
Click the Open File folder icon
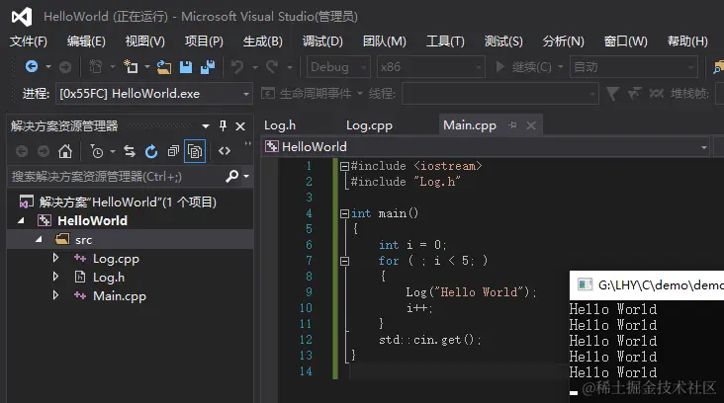tap(163, 67)
